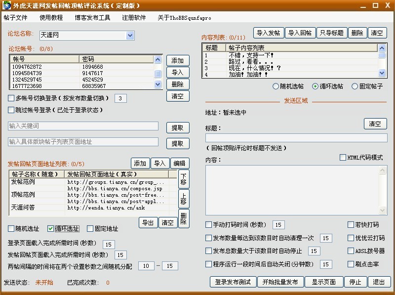
Task: Select content row 不错，支持一下
Action: (x=290, y=55)
